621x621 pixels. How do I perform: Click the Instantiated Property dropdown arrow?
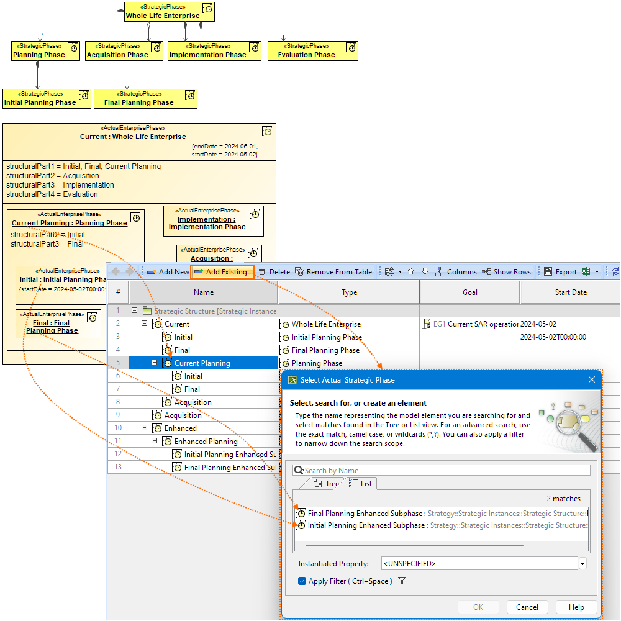(x=582, y=564)
